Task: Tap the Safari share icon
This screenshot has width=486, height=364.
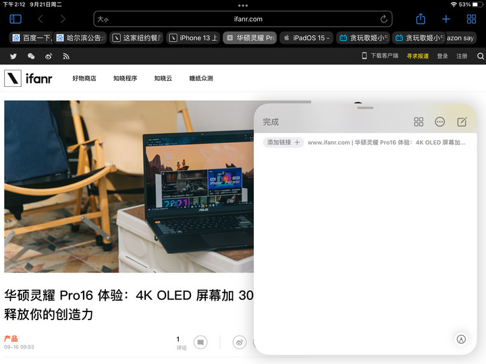Action: pyautogui.click(x=421, y=19)
